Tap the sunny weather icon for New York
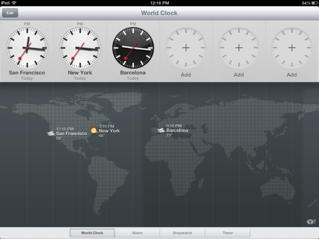This screenshot has width=319, height=239. (x=94, y=131)
